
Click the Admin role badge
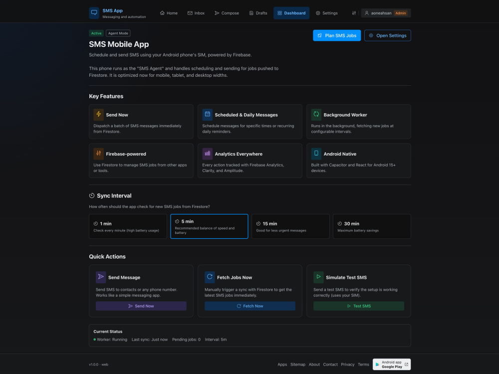click(401, 13)
